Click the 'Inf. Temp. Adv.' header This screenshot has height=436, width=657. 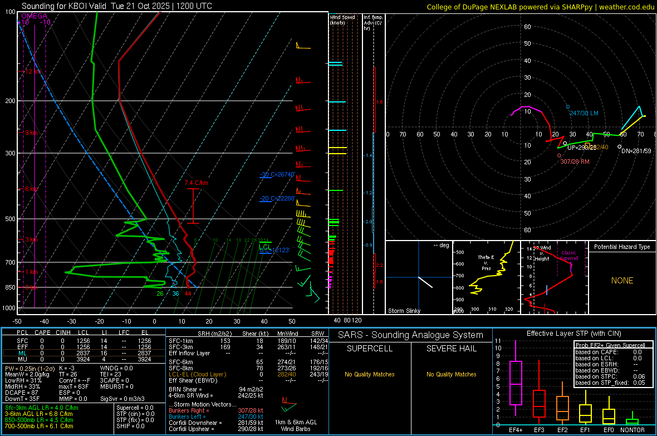click(x=373, y=23)
